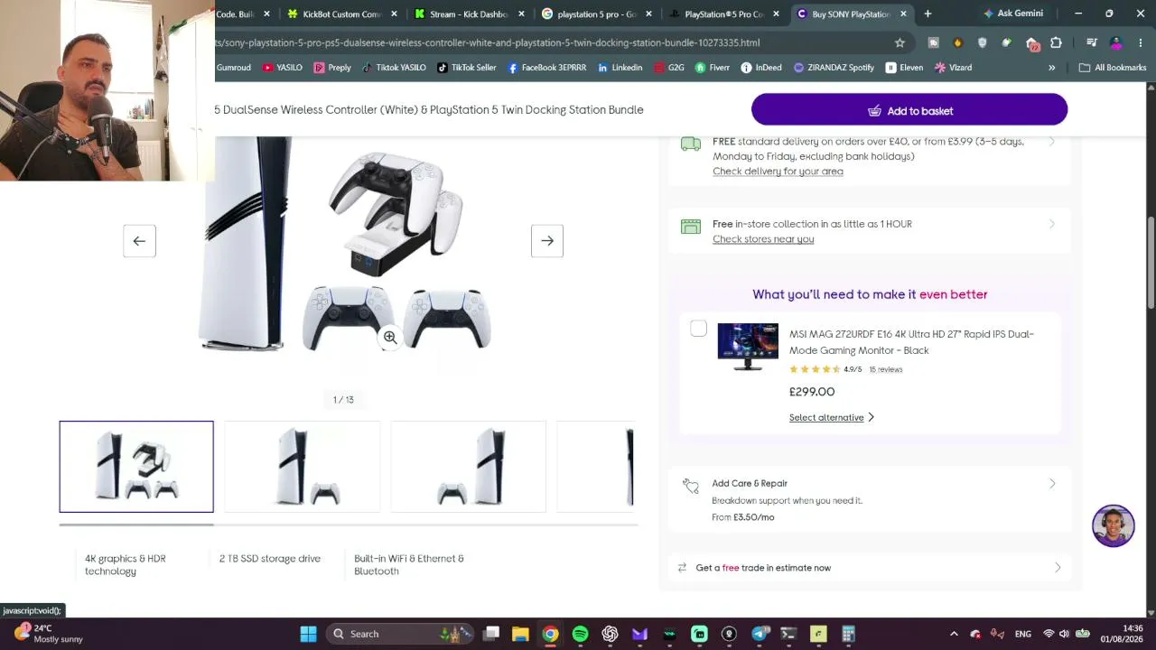This screenshot has width=1156, height=650.
Task: Close the Stream - Kick Dashboard tab
Action: point(521,14)
